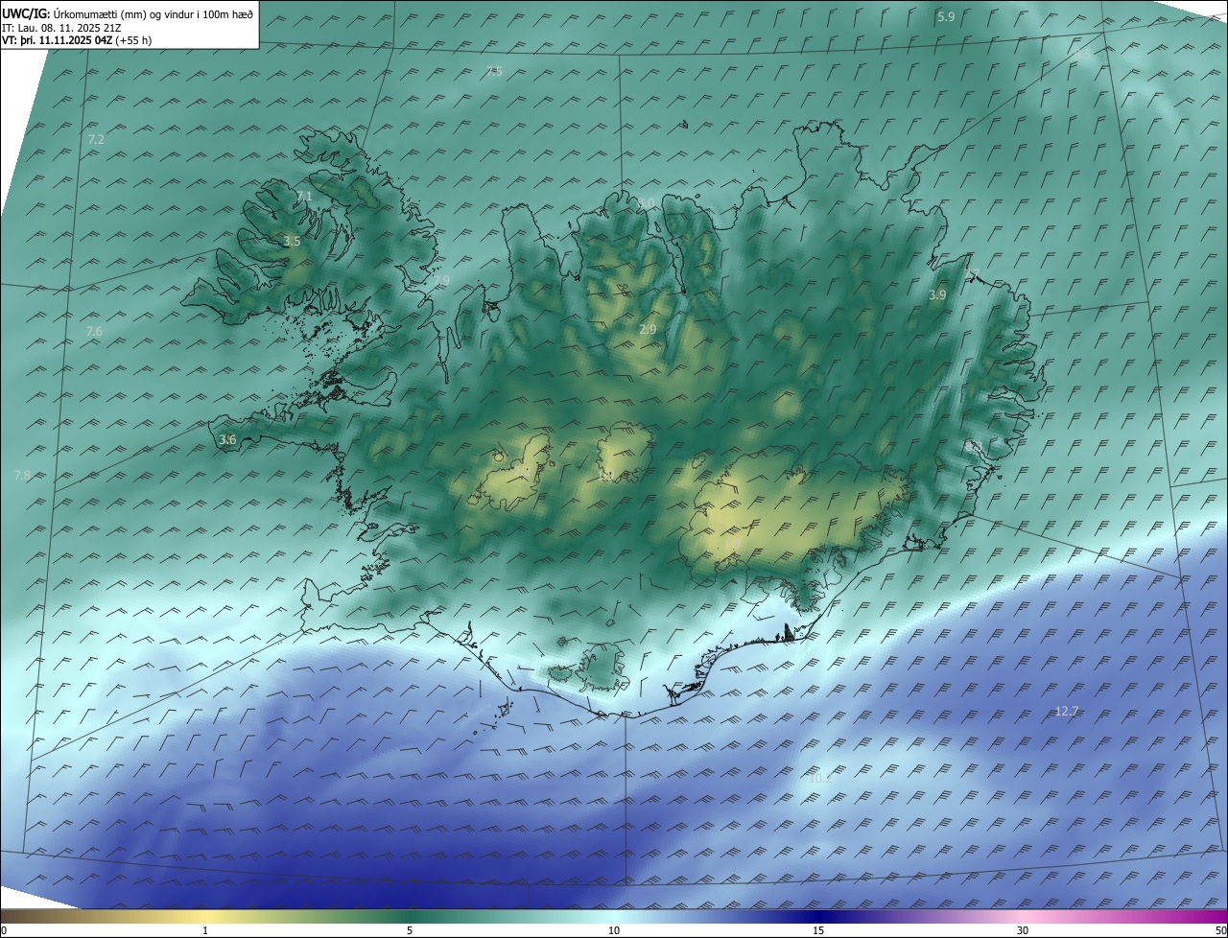Click the 12.7 value over the ocean

1067,711
